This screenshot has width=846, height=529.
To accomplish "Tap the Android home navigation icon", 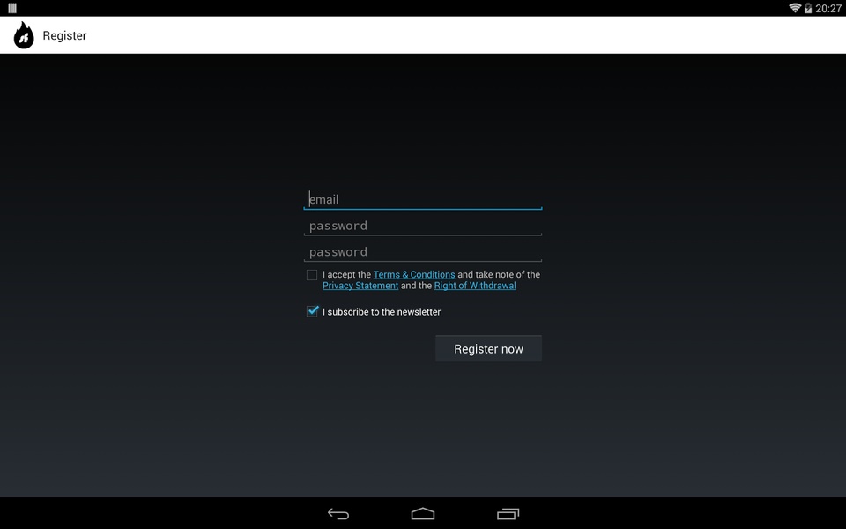I will point(423,514).
